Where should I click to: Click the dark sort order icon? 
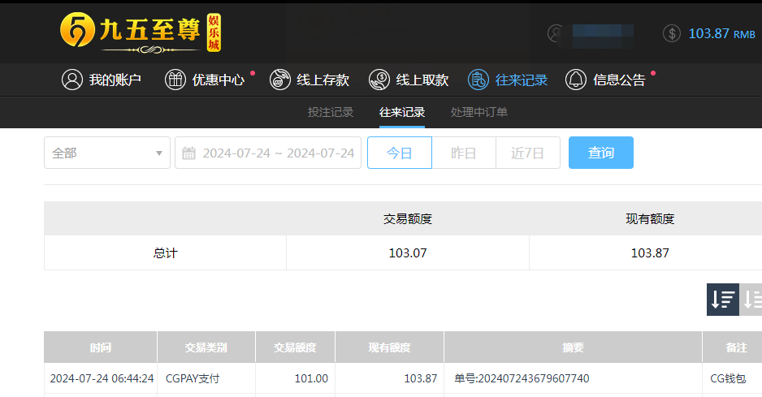(x=722, y=299)
